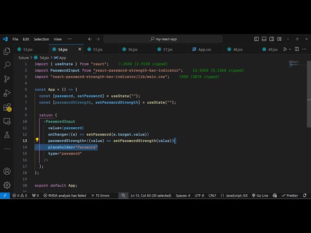Open the Extensions view
The width and height of the screenshot is (311, 233).
(7, 107)
